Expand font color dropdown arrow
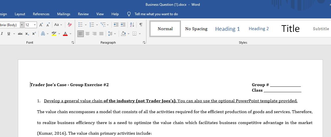331x137 pixels. pos(70,34)
